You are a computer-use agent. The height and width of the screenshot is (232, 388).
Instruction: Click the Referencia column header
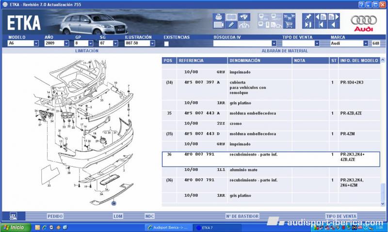pyautogui.click(x=202, y=61)
